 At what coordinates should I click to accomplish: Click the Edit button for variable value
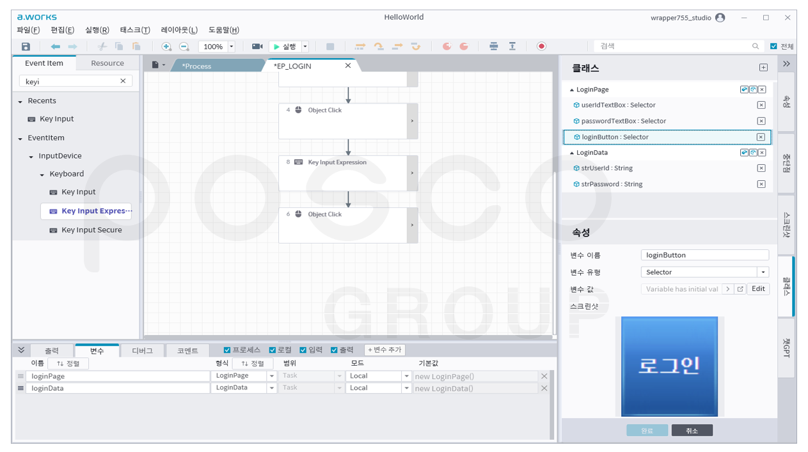coord(758,289)
